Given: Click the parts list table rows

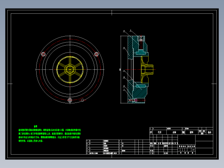Looking at the screenshot, I should [118, 147].
